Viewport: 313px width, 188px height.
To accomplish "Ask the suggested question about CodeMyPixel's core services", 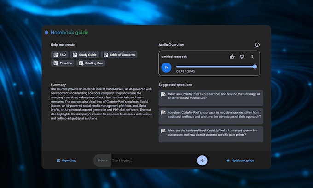I will pos(211,98).
